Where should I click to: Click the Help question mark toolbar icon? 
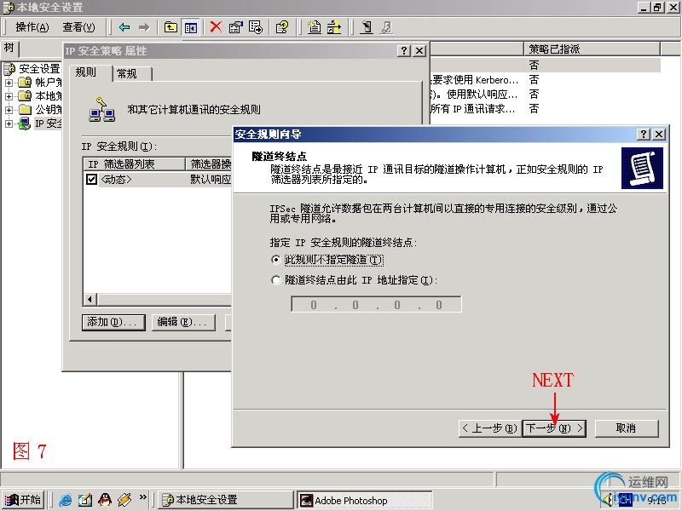[281, 27]
